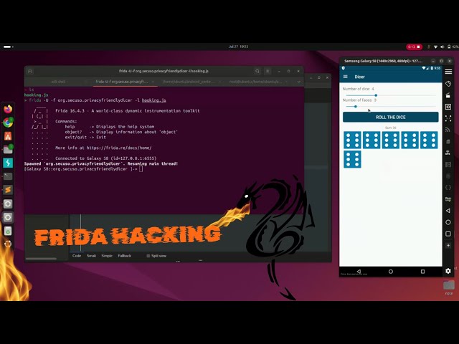Open the App Center dock icon

pyautogui.click(x=8, y=136)
